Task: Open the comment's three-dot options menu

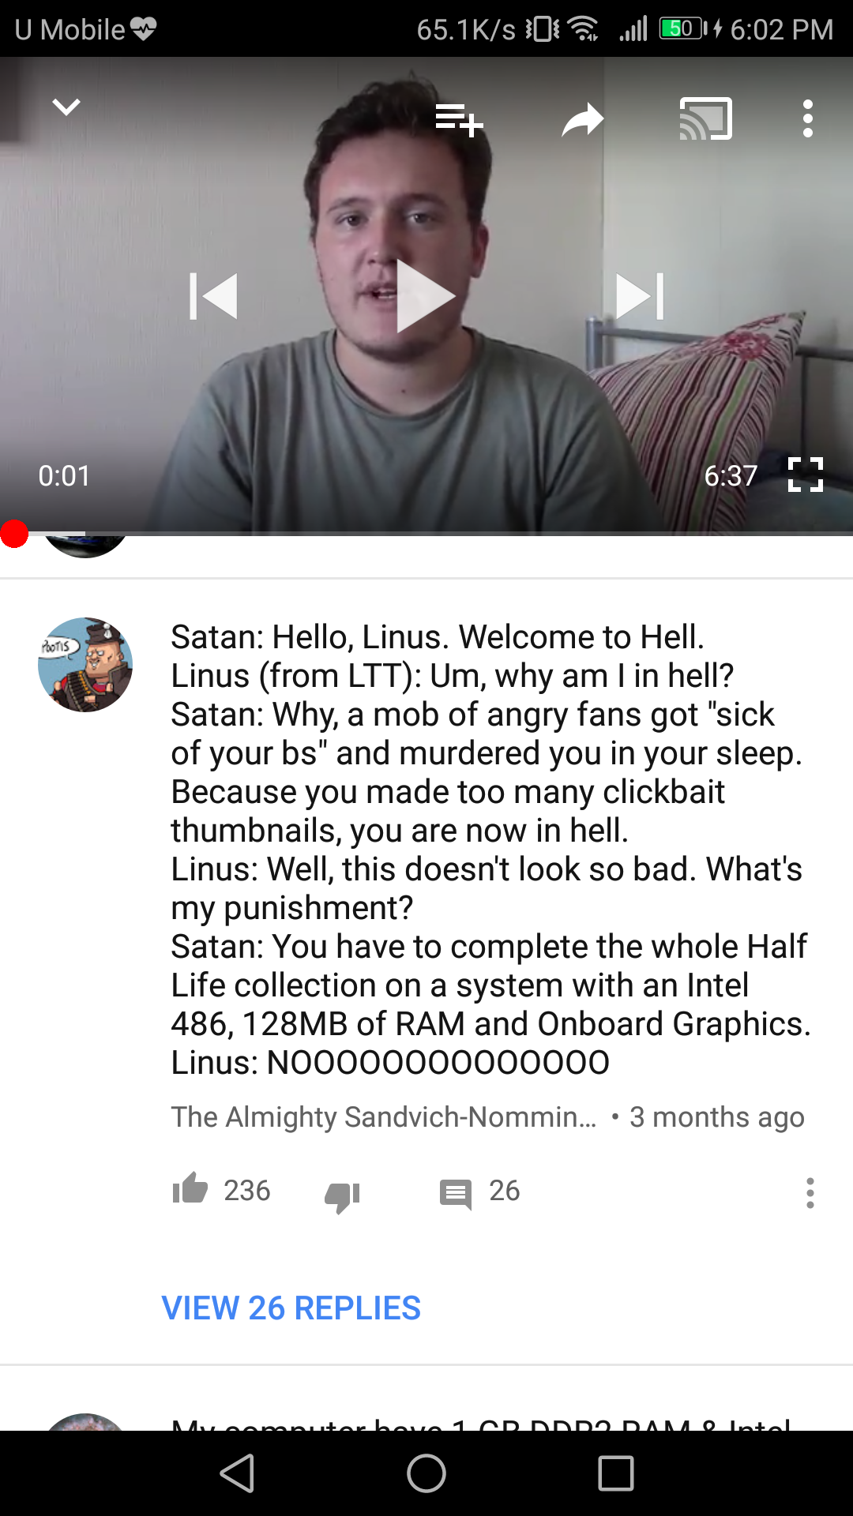Action: click(x=810, y=1192)
